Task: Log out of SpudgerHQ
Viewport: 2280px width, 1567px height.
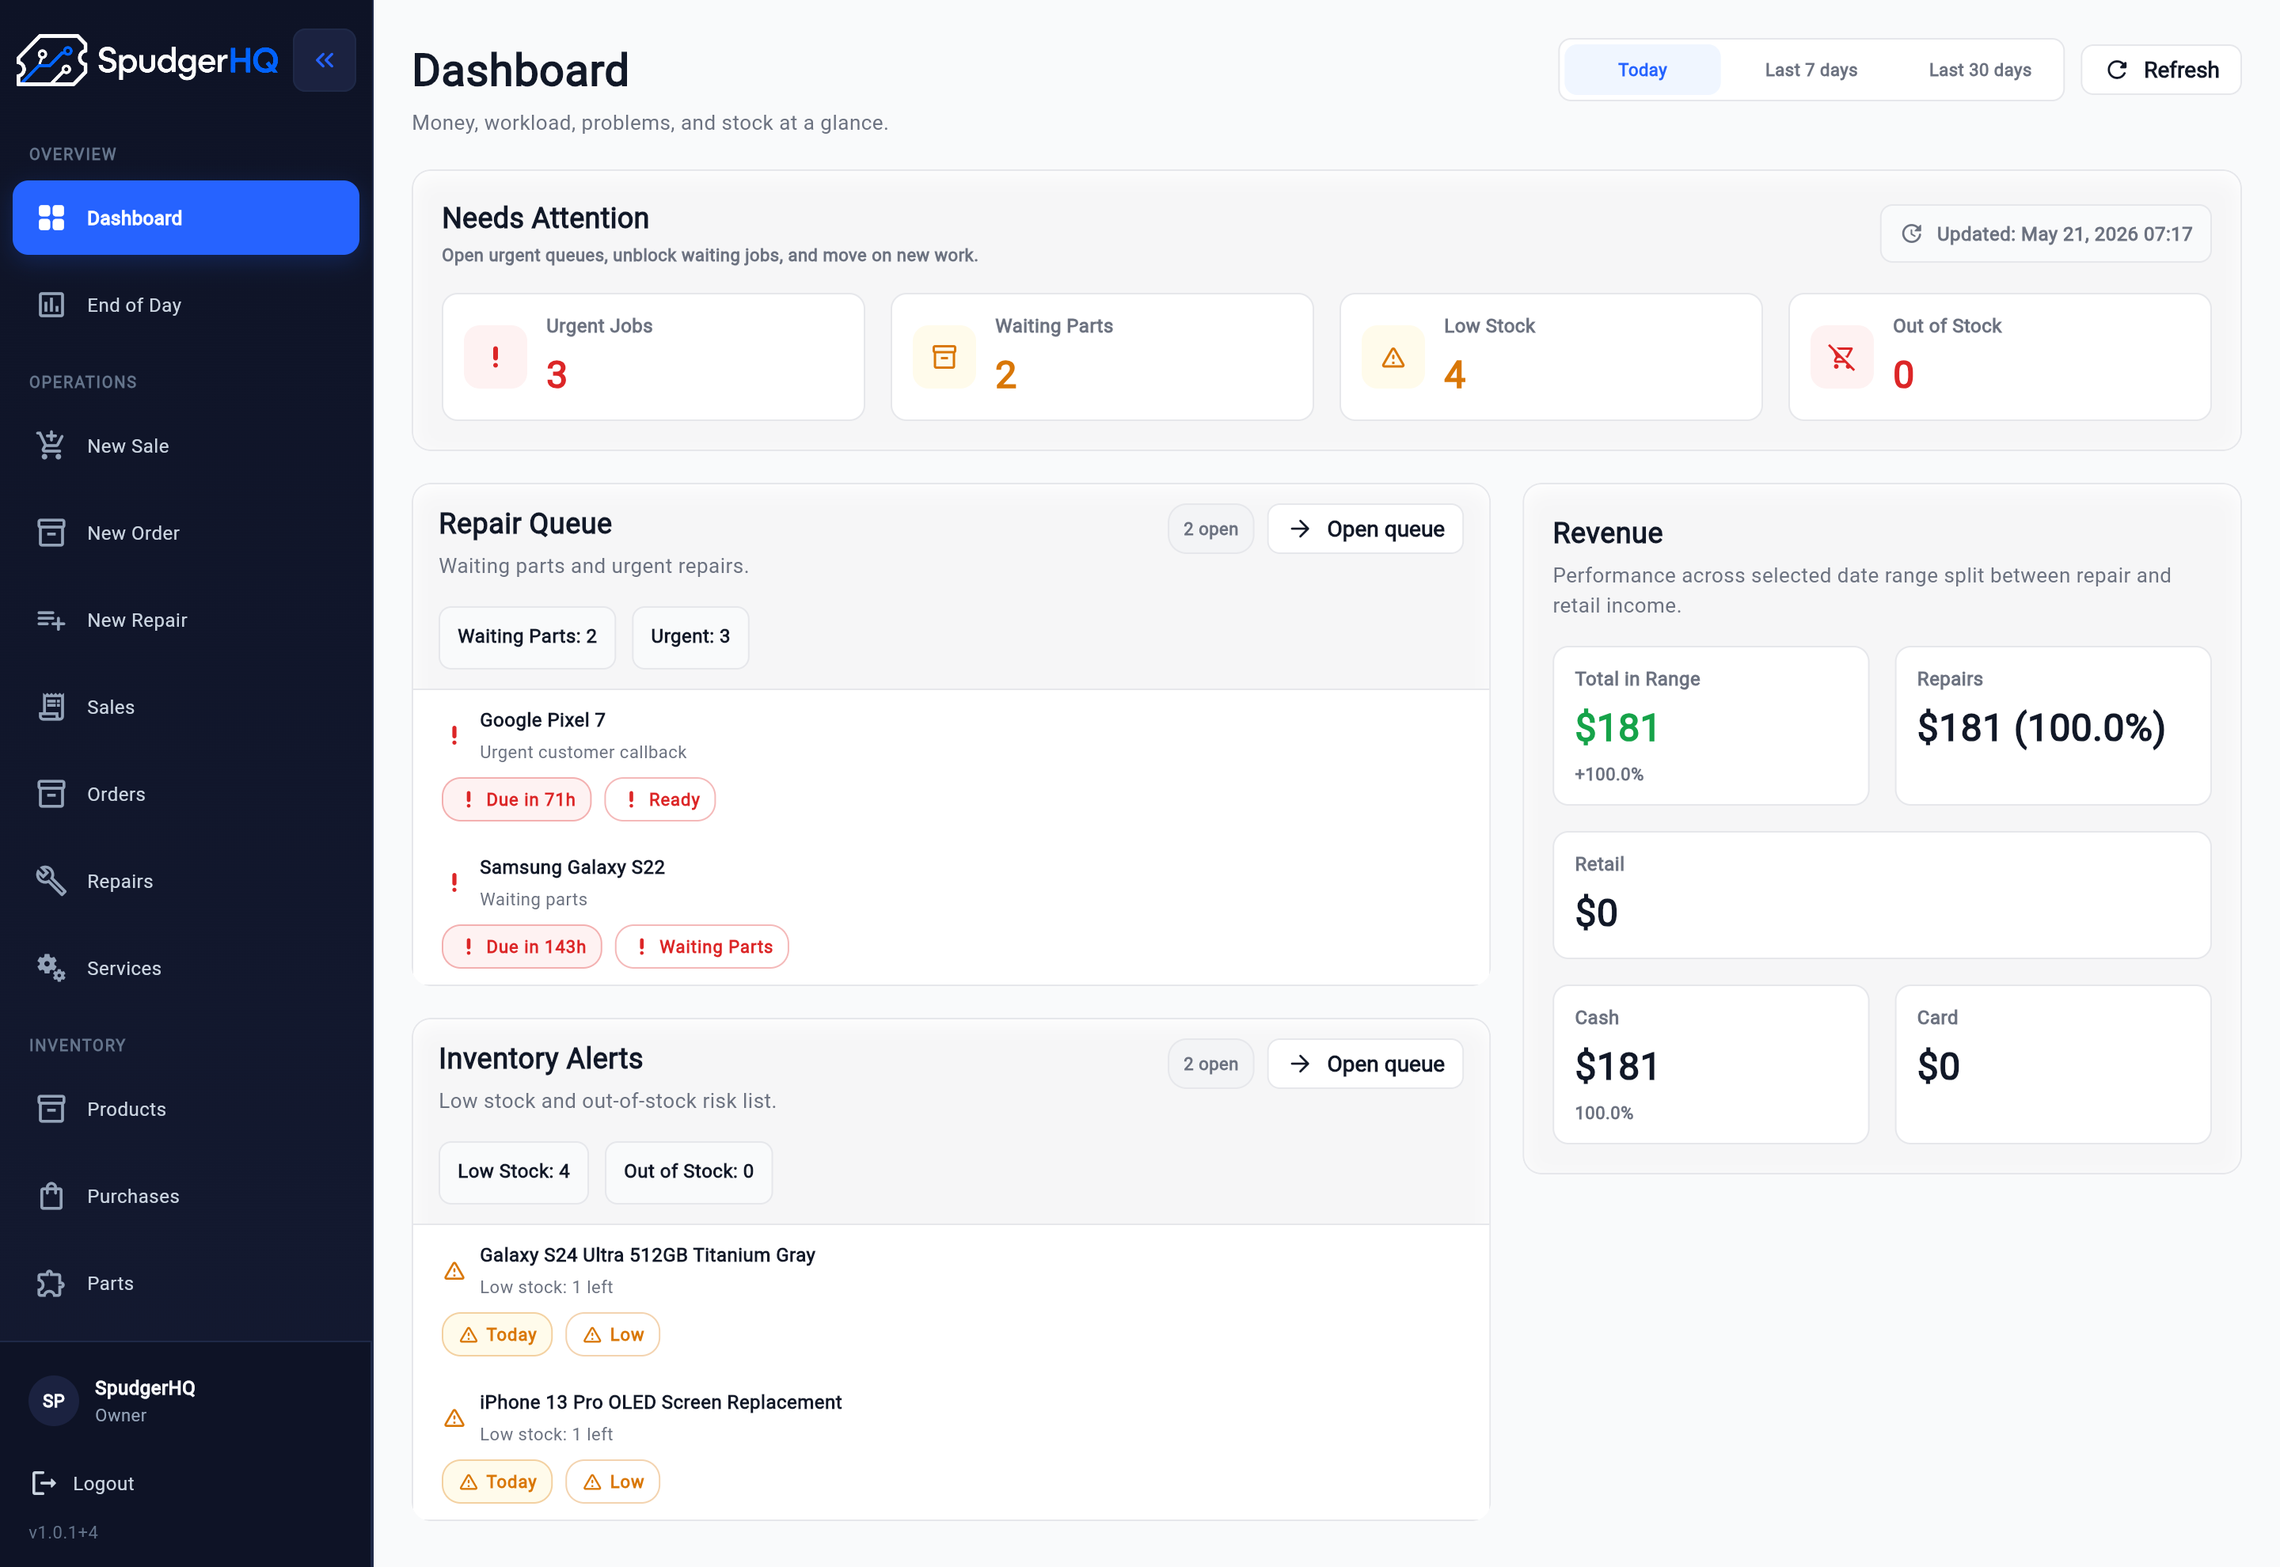Action: point(83,1482)
